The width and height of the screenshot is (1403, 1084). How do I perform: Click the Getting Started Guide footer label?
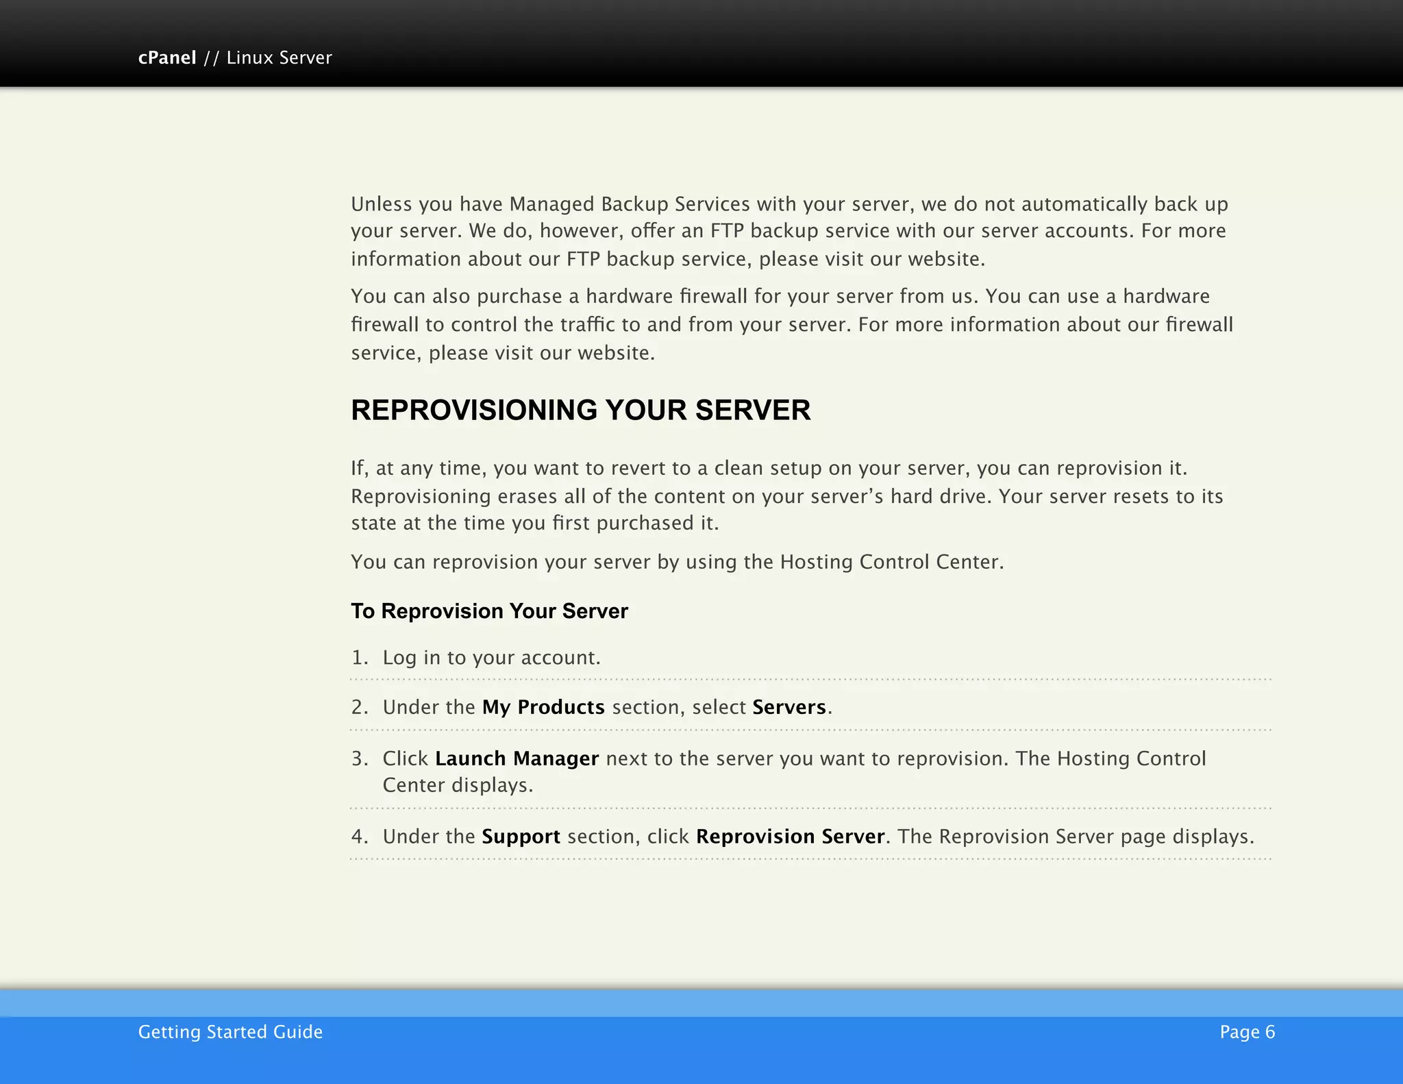click(x=230, y=1032)
